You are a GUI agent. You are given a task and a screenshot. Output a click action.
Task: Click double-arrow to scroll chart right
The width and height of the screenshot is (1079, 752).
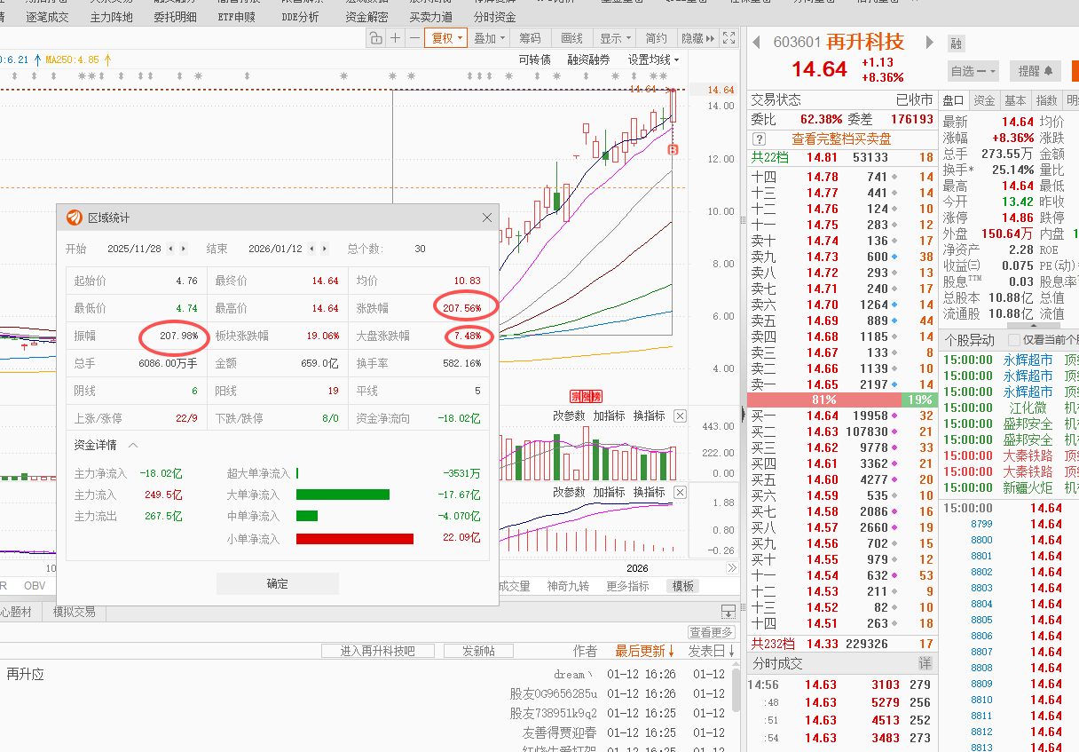pyautogui.click(x=732, y=568)
